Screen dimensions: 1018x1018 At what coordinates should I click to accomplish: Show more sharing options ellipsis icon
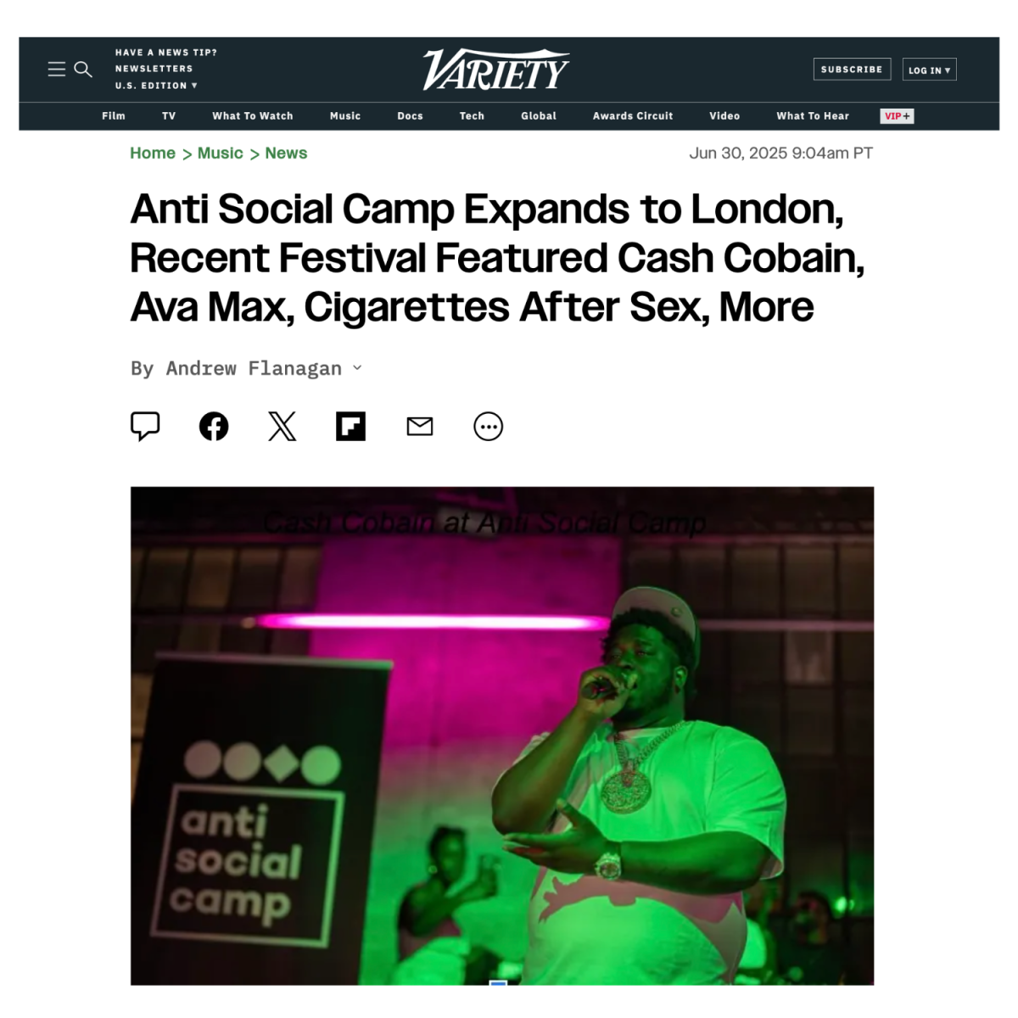pos(488,426)
